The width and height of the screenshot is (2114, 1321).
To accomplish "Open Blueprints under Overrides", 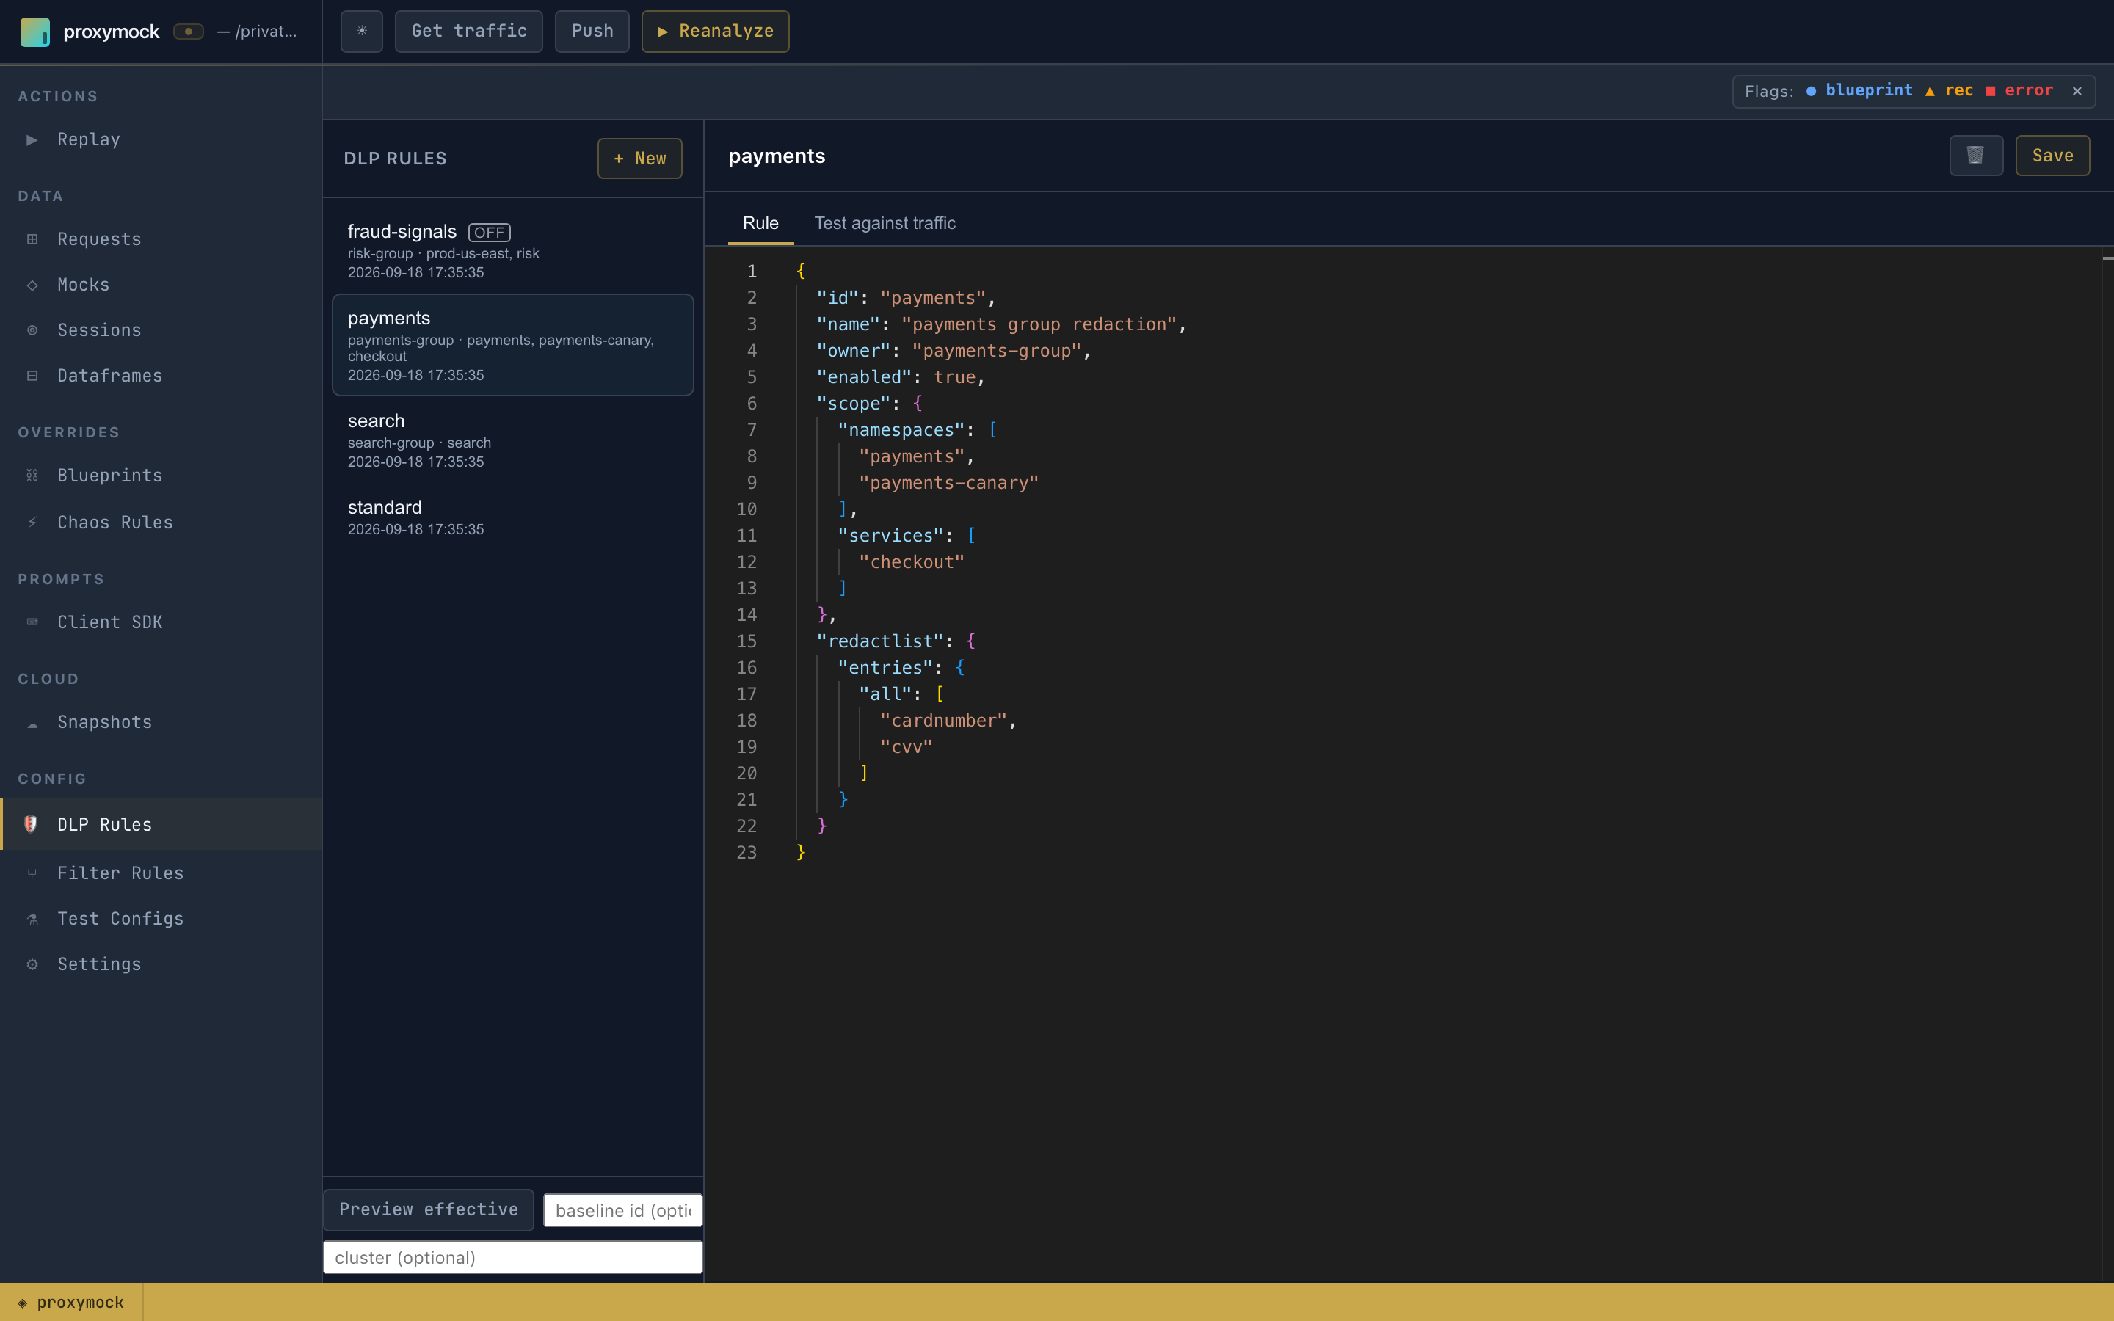I will click(x=161, y=476).
